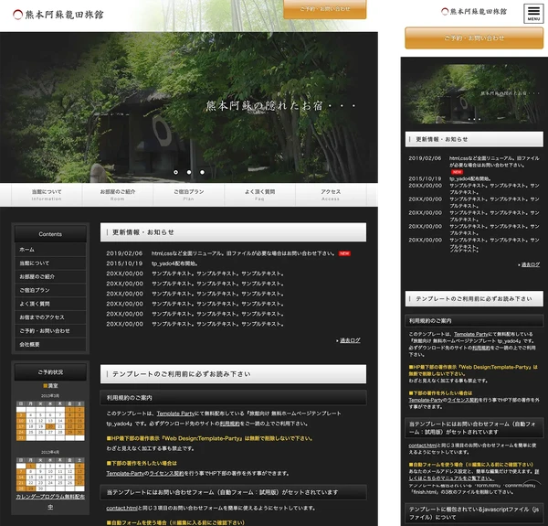Open よく頂く質問 Faq nav tab
The width and height of the screenshot is (548, 526).
(x=260, y=194)
